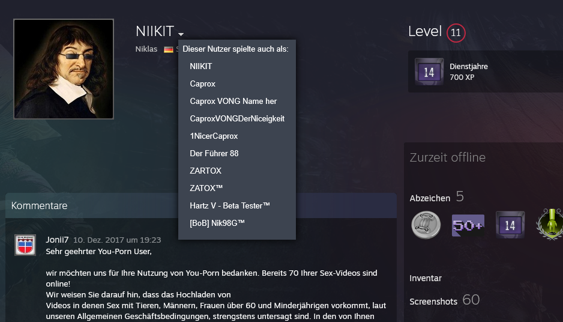The width and height of the screenshot is (563, 322).
Task: Click Jonil7's commenter avatar icon
Action: (25, 245)
